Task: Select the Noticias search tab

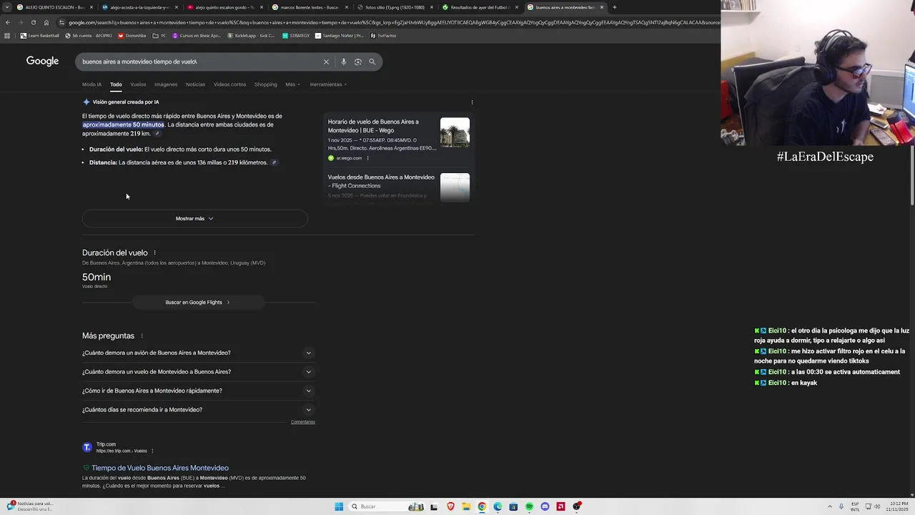Action: point(195,84)
